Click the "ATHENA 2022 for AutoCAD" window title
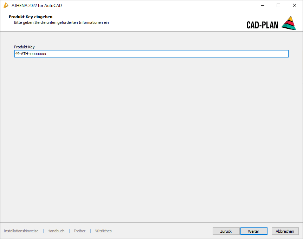 [37, 5]
